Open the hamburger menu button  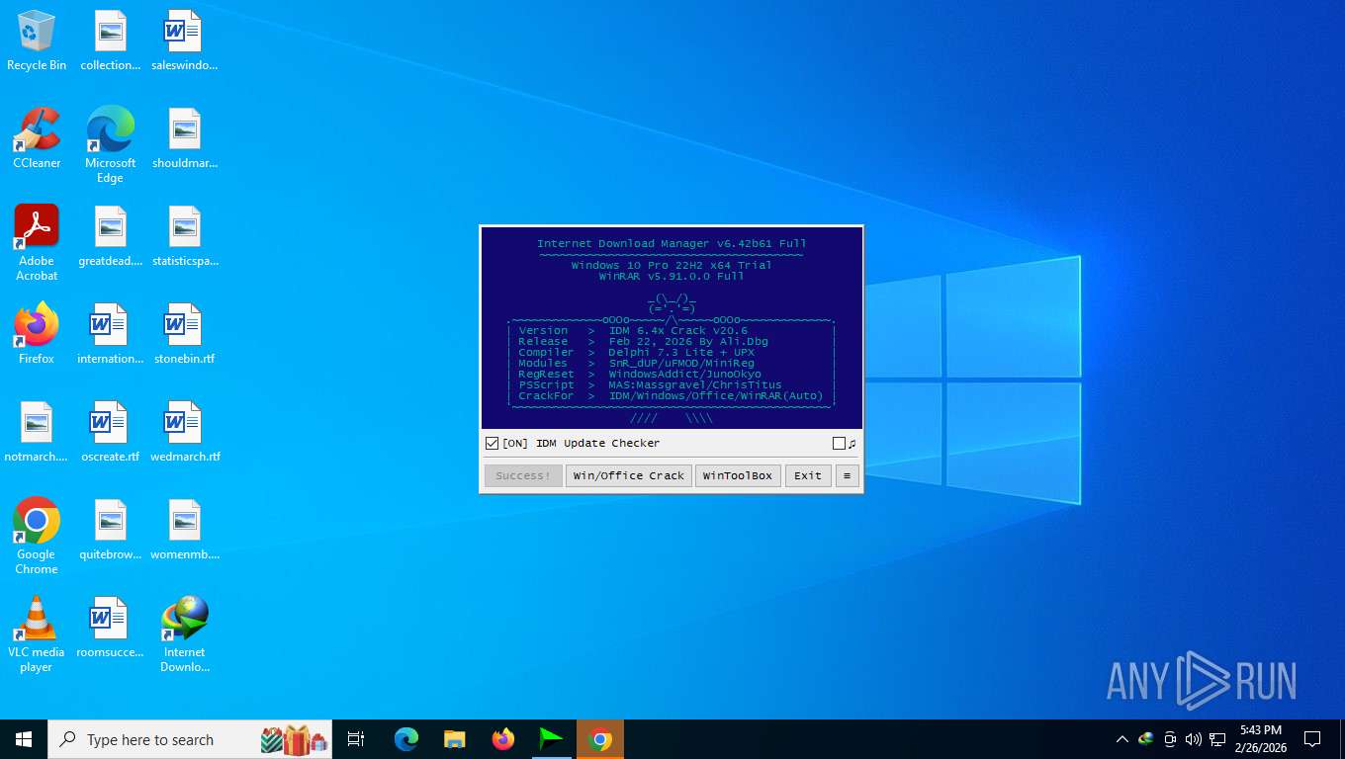pyautogui.click(x=847, y=475)
